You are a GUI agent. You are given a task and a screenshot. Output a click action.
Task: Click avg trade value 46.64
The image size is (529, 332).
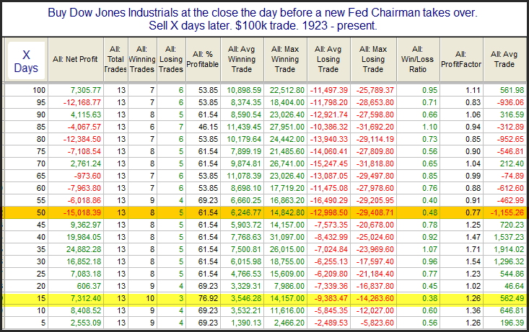pos(514,286)
